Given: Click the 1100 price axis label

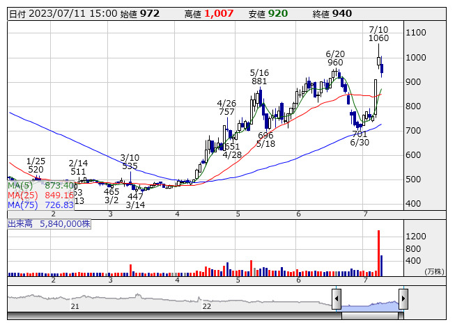Looking at the screenshot, I should click(x=416, y=33).
